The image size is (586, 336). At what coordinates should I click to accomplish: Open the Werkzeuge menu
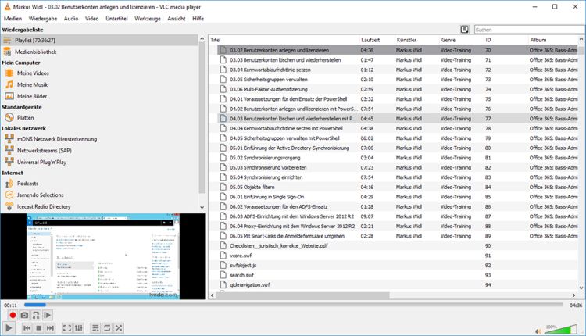pyautogui.click(x=147, y=17)
